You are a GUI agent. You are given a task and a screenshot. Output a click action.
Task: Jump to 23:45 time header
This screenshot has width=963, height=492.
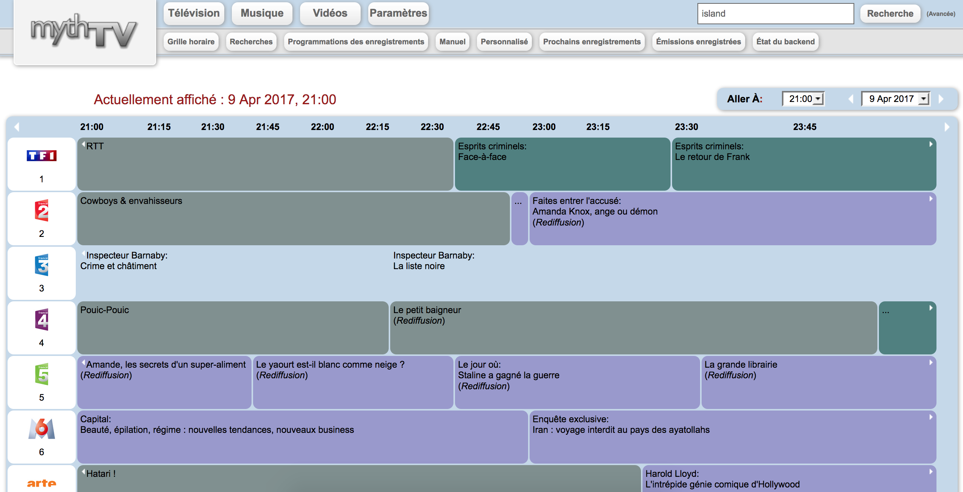pyautogui.click(x=805, y=127)
